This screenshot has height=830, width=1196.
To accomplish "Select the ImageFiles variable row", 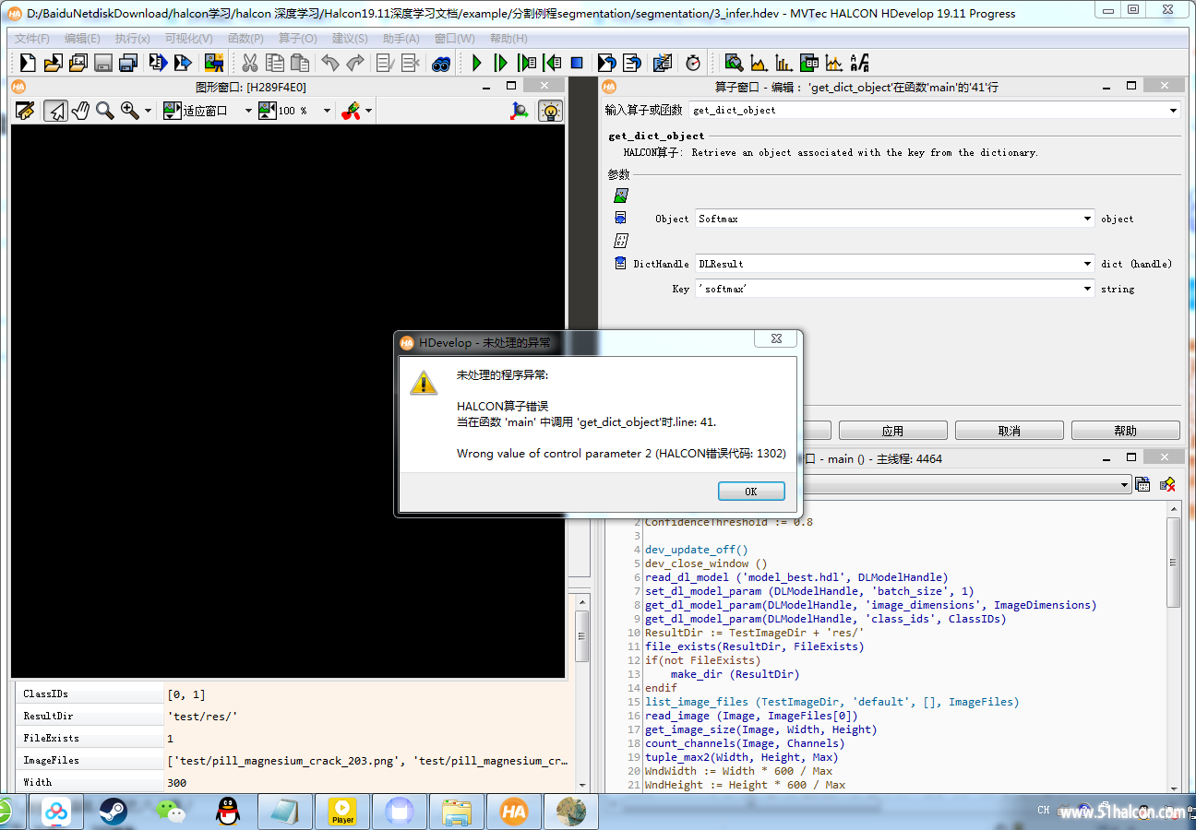I will 293,761.
